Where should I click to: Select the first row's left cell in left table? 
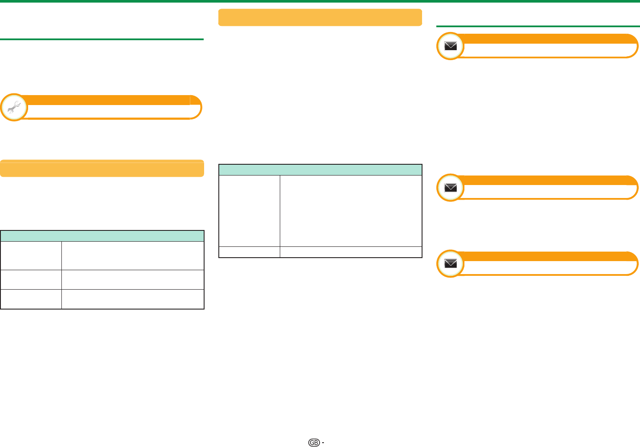click(31, 255)
